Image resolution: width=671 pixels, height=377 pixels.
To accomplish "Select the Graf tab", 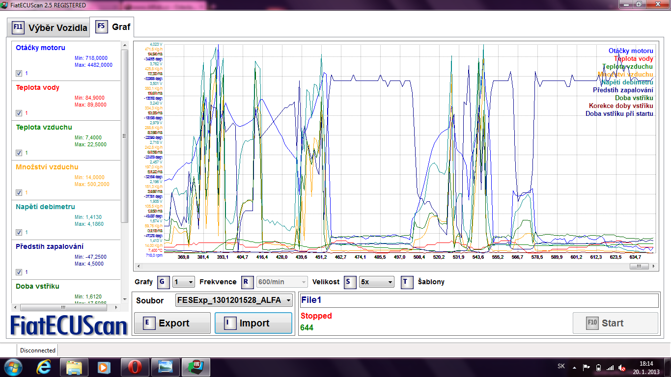I will coord(114,27).
